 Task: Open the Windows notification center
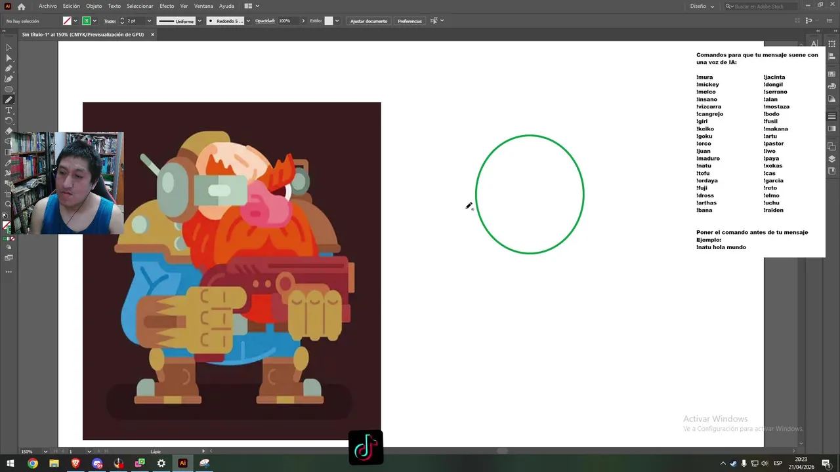click(x=826, y=463)
